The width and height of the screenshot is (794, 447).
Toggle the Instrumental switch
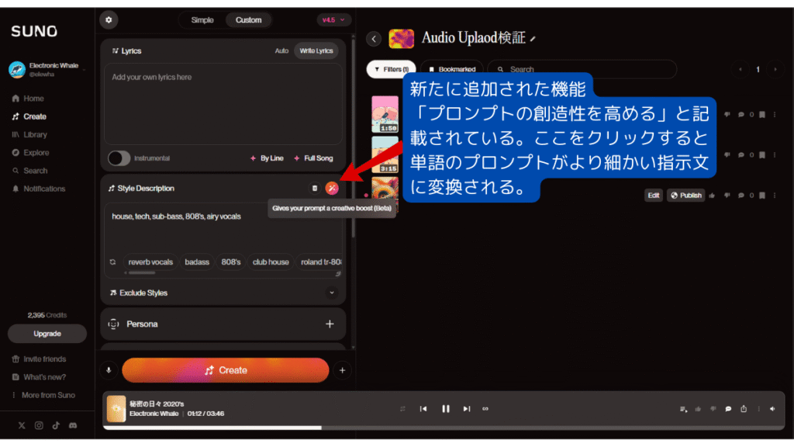[x=119, y=158]
